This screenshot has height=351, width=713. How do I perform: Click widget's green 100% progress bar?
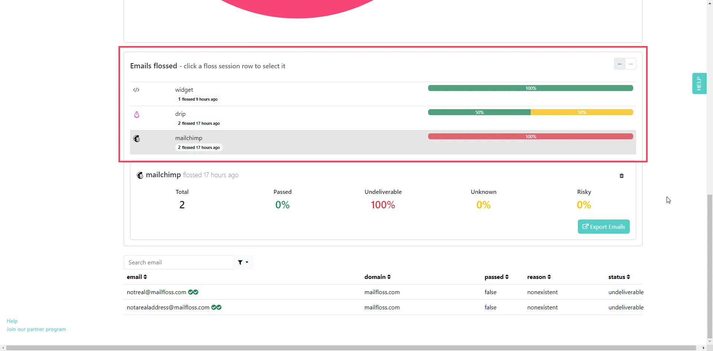pyautogui.click(x=531, y=88)
